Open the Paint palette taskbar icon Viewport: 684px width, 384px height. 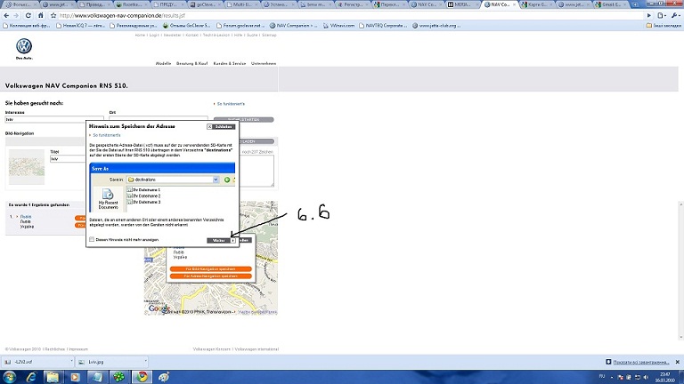[164, 377]
